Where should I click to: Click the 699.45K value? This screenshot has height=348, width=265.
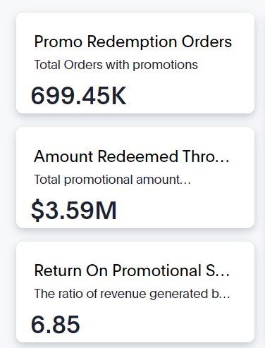click(x=78, y=96)
